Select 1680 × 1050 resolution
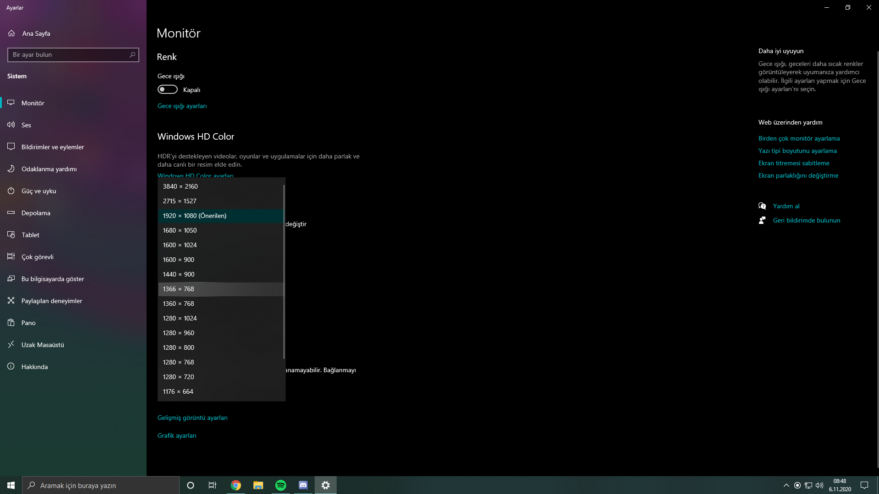 [x=221, y=230]
